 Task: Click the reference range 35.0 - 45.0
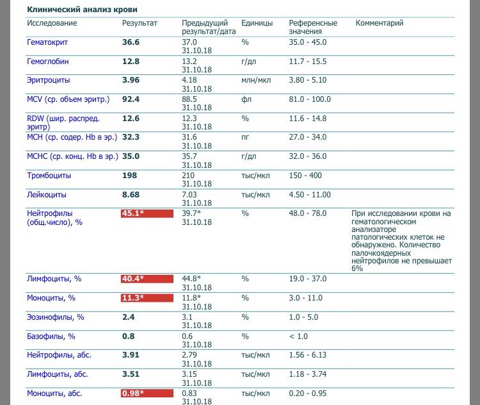pos(308,42)
